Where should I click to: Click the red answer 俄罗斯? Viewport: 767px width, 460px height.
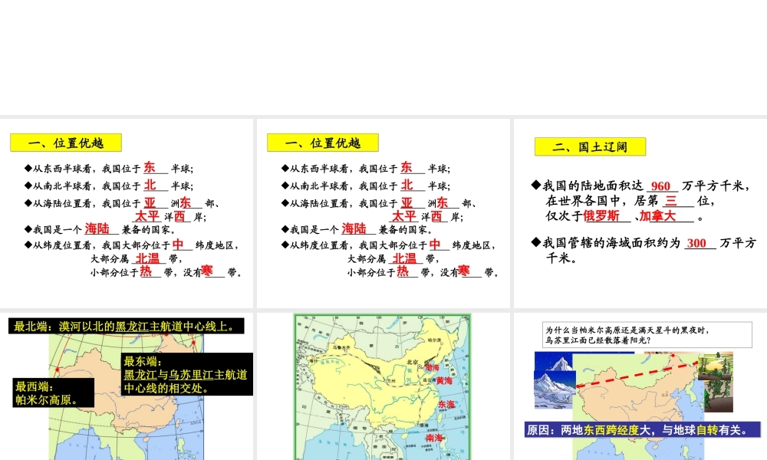601,215
